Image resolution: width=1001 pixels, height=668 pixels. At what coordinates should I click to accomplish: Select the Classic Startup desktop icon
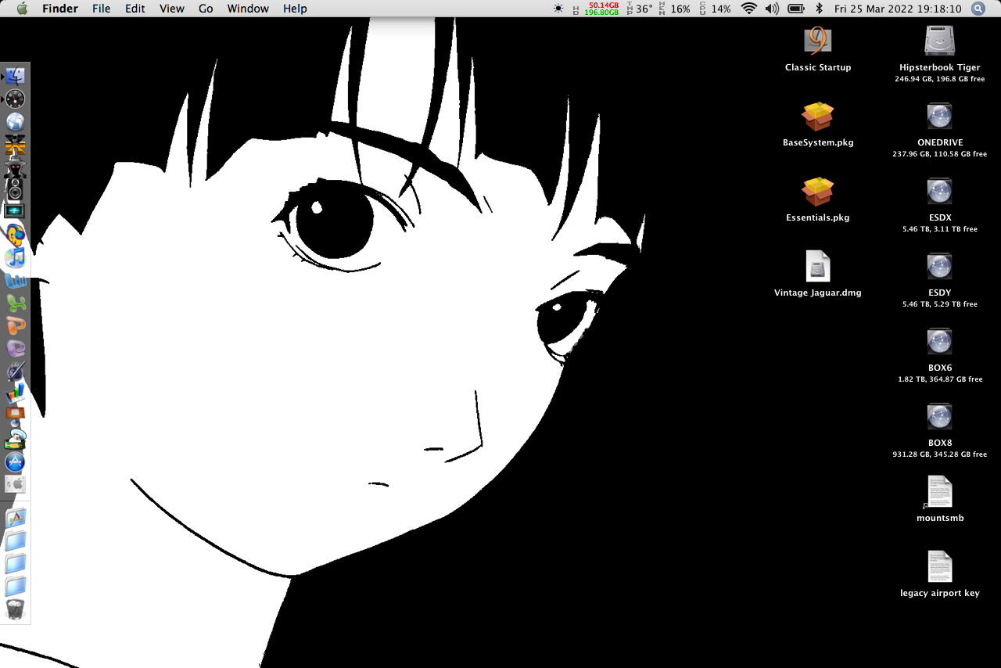point(818,40)
